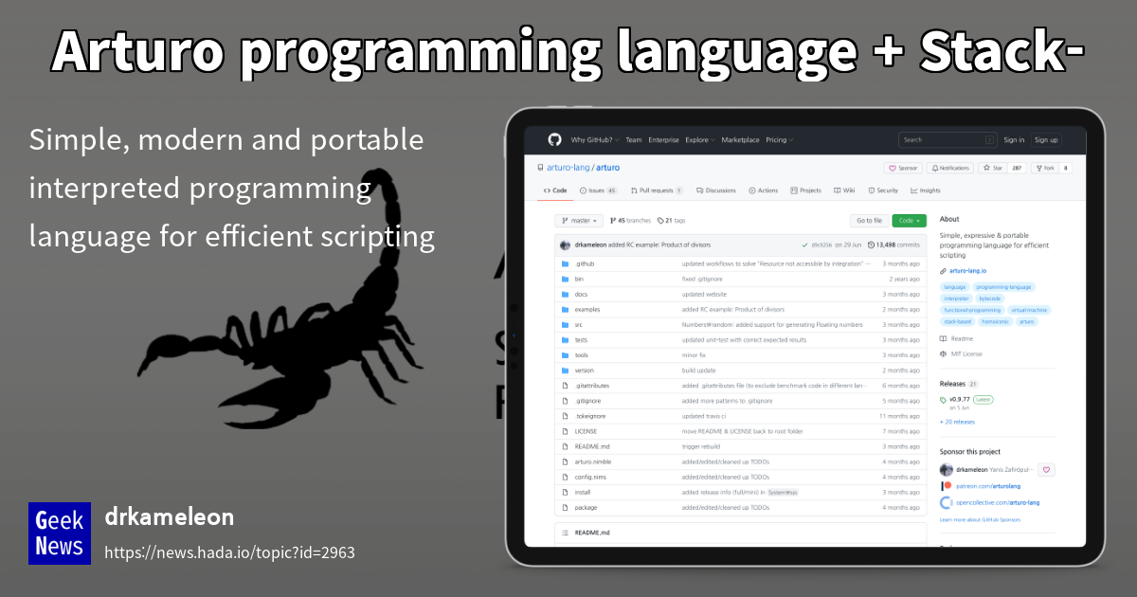This screenshot has width=1137, height=597.
Task: Click the GitHub search field
Action: tap(947, 139)
